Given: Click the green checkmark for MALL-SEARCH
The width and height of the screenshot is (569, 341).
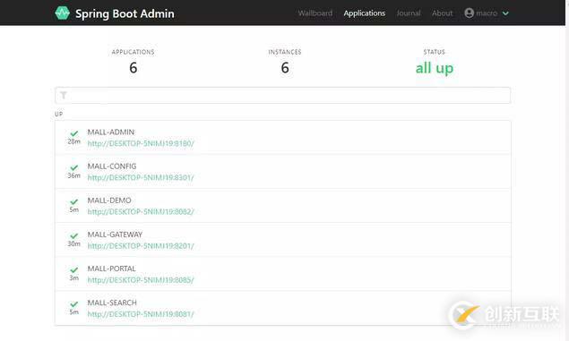Looking at the screenshot, I should coord(74,304).
